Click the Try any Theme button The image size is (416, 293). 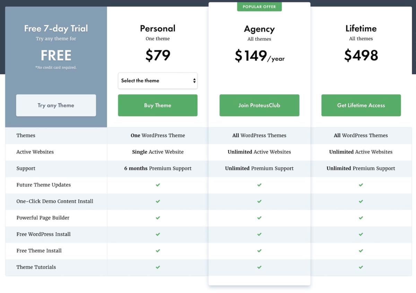click(x=56, y=105)
